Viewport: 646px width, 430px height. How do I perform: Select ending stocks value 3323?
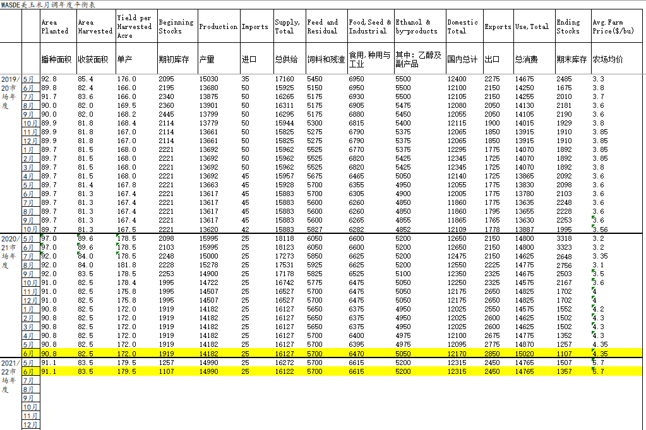point(564,247)
